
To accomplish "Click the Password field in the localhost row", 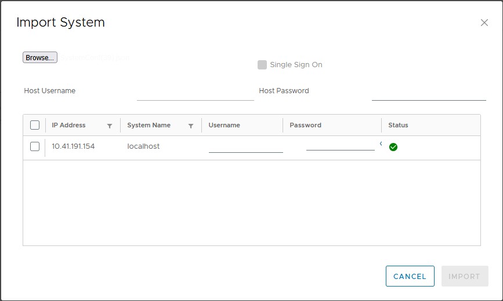I will coord(340,145).
